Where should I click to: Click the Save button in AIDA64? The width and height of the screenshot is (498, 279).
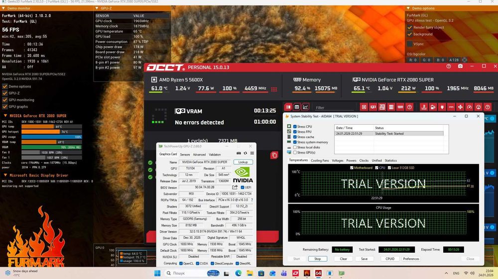coord(365,259)
